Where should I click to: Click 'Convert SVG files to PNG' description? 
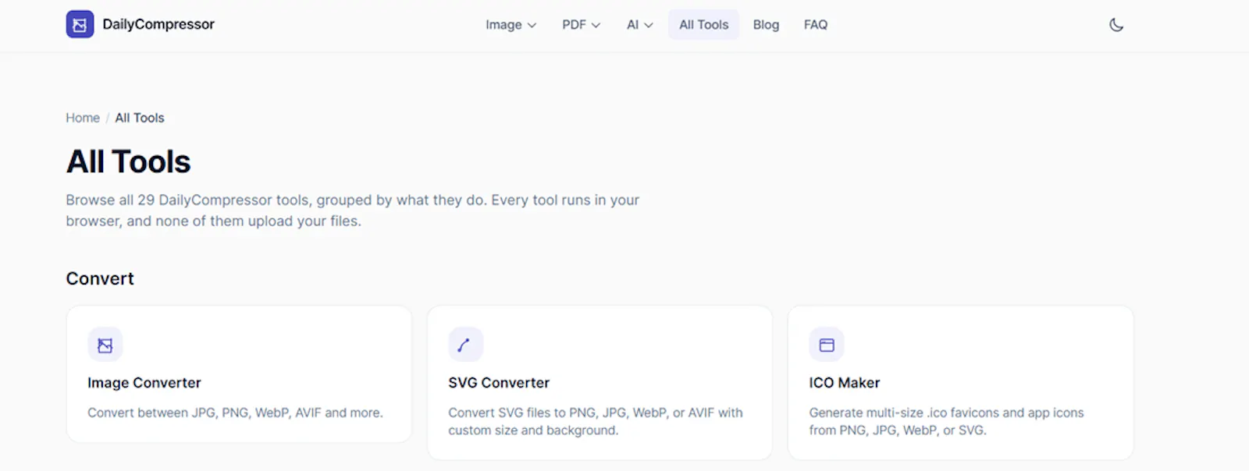(x=596, y=421)
